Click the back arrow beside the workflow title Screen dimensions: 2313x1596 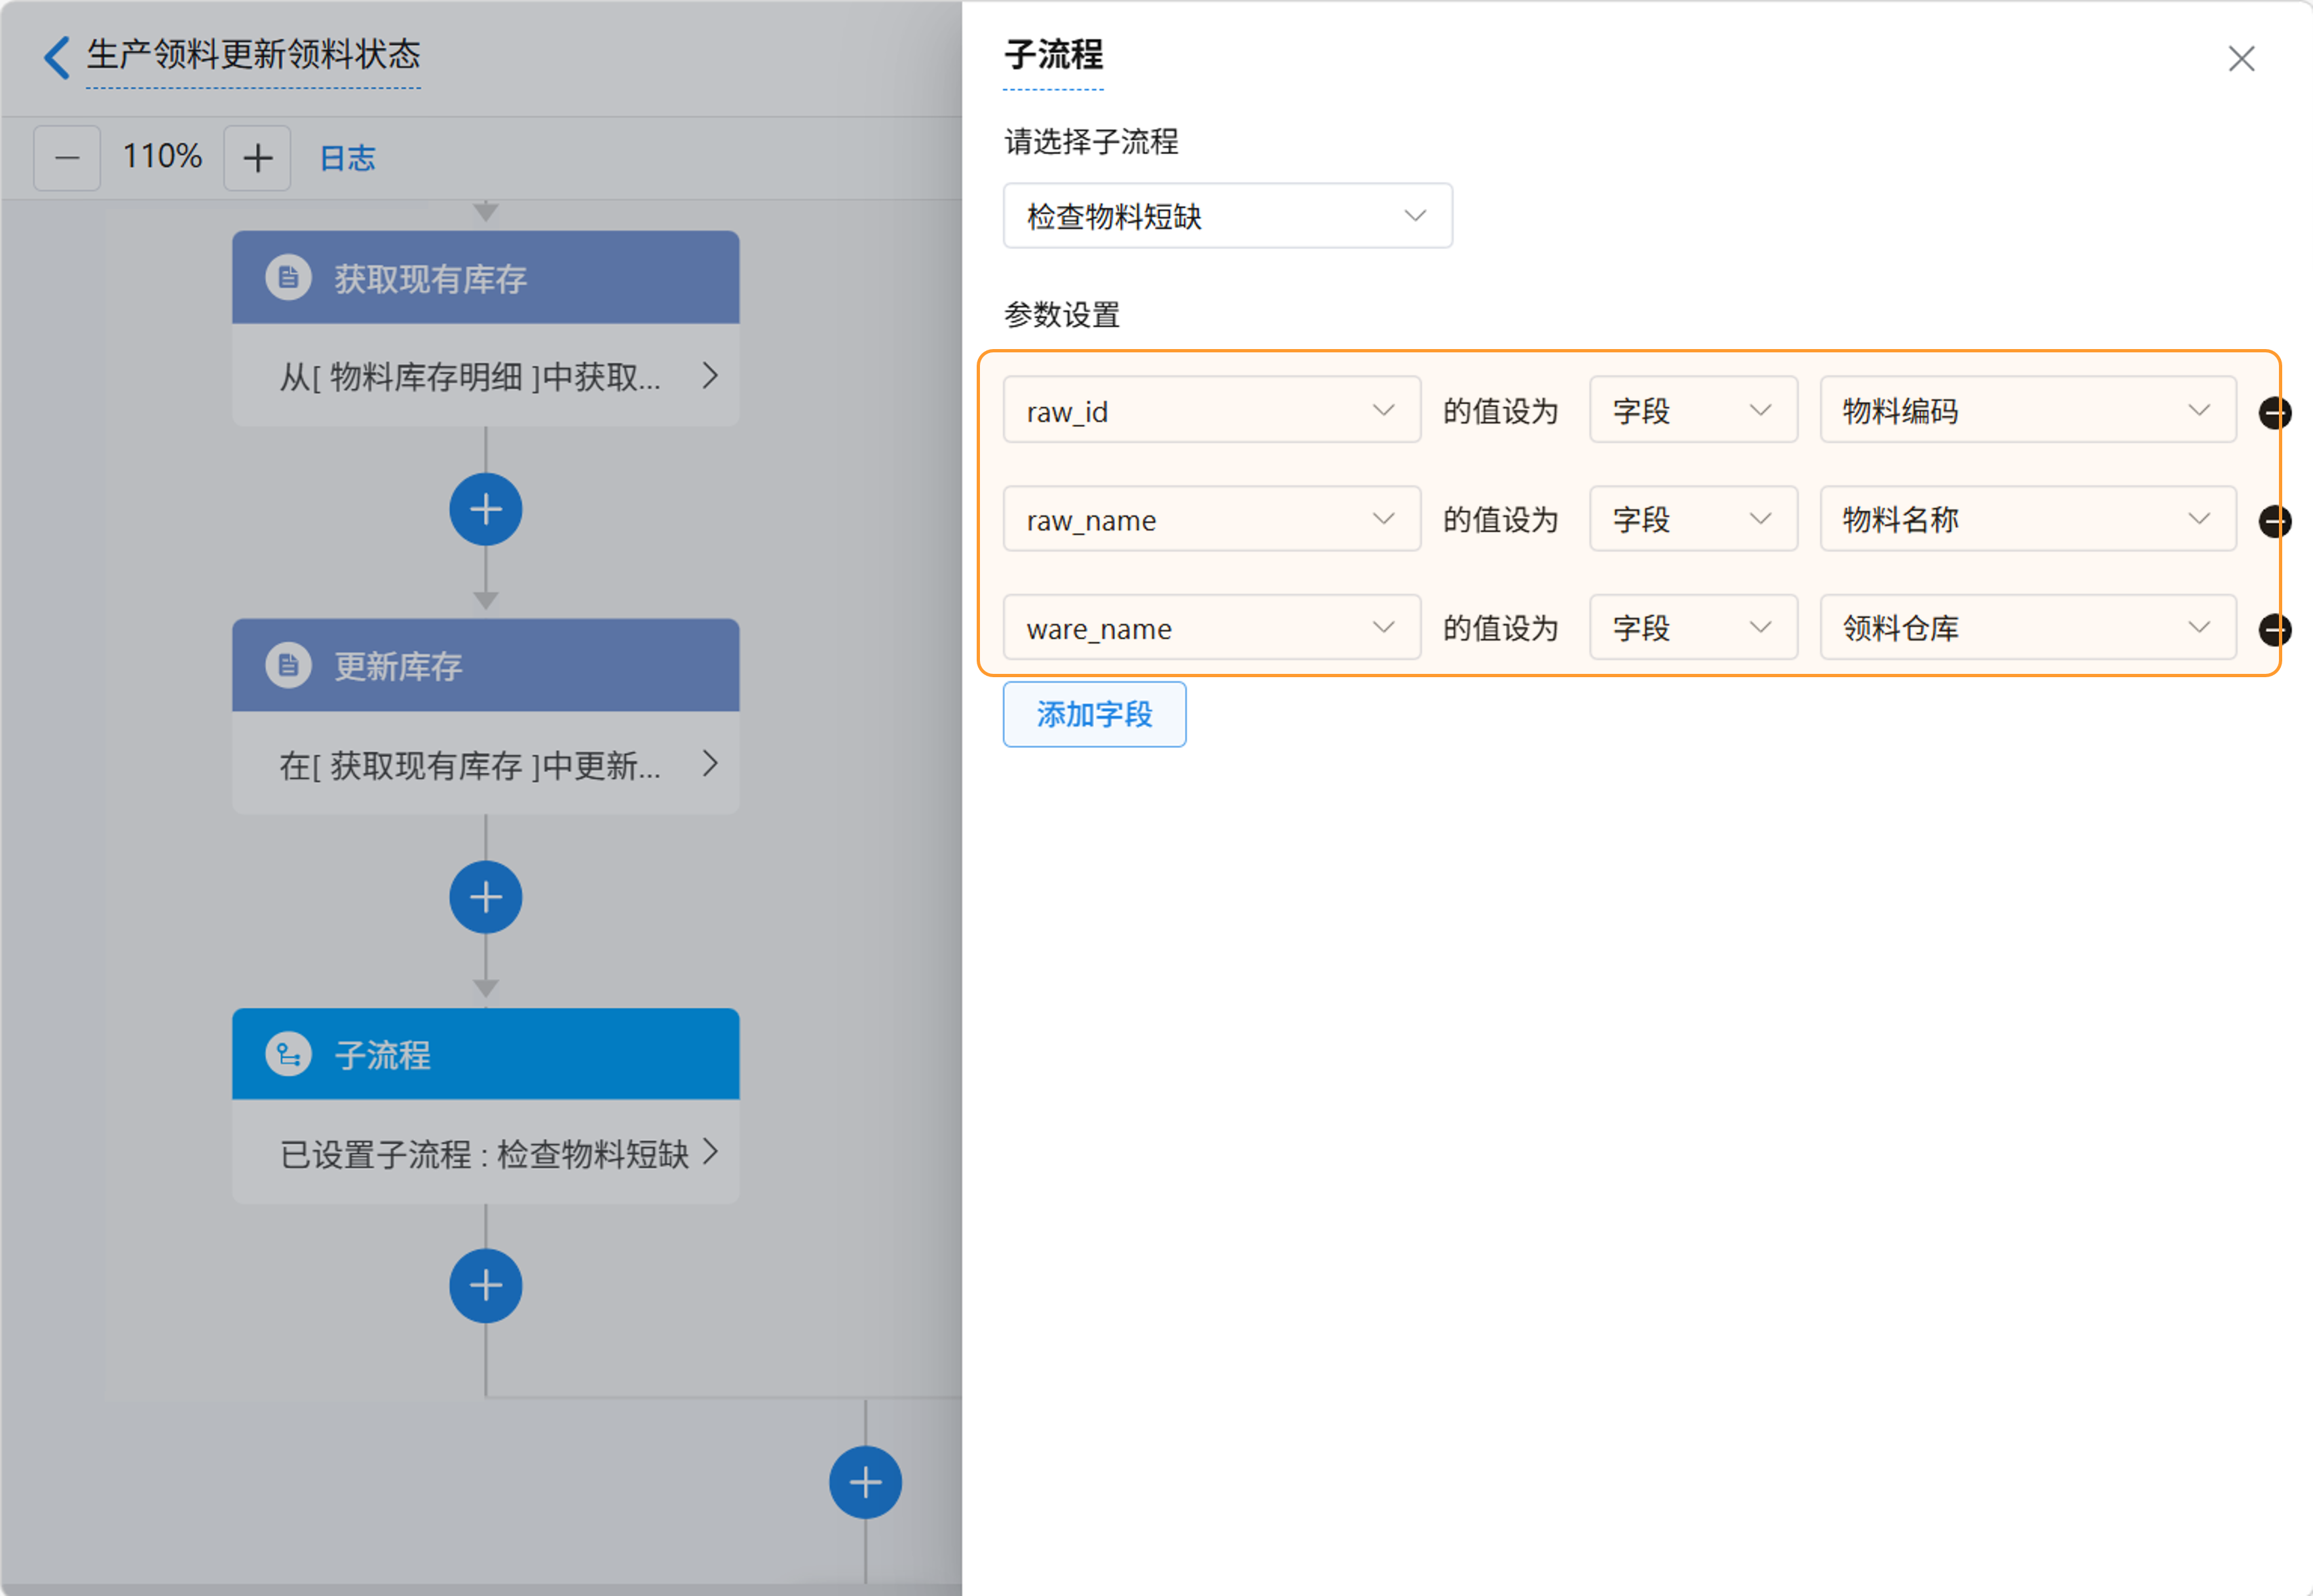pos(57,56)
